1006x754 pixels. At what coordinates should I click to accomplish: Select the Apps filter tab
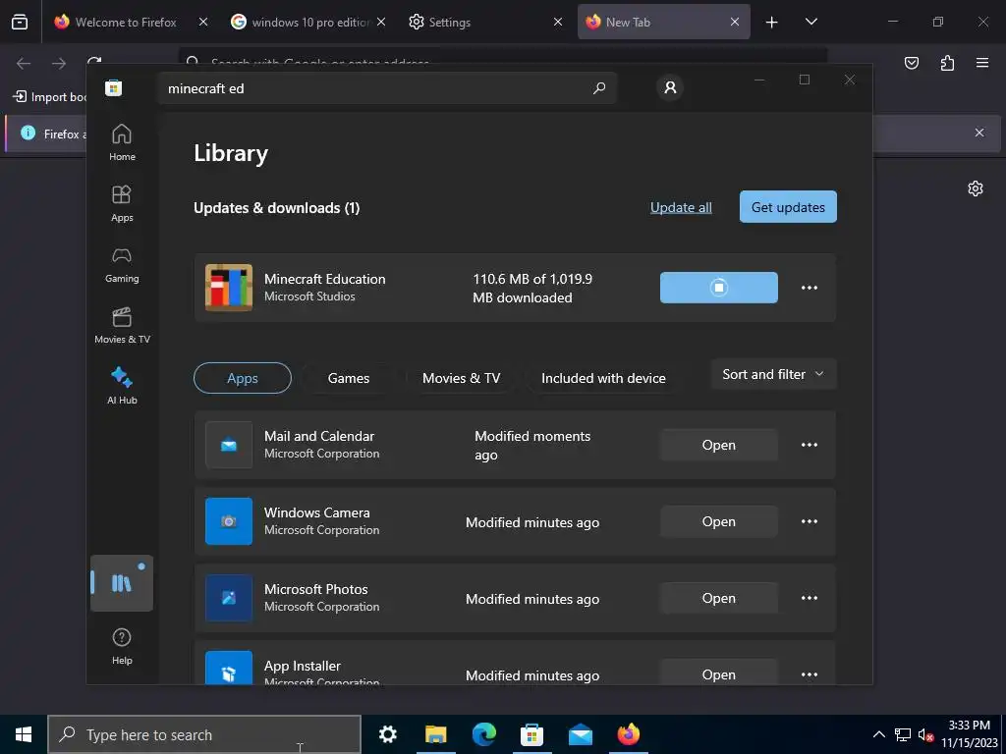point(243,378)
